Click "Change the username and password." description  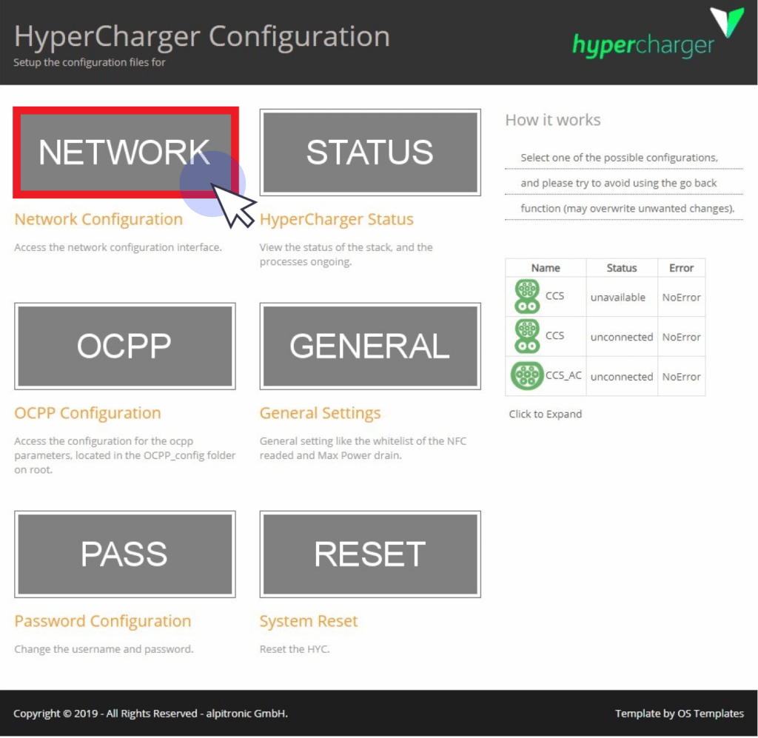point(104,649)
